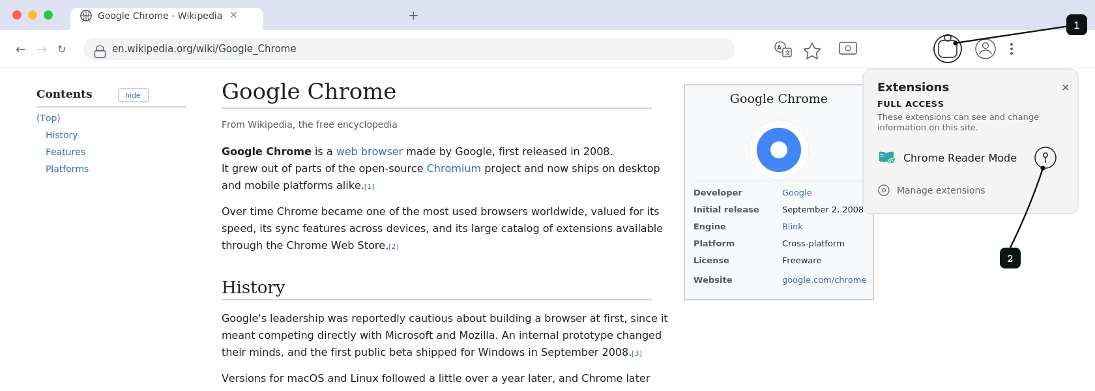
Task: Open the web browser link
Action: click(x=370, y=151)
